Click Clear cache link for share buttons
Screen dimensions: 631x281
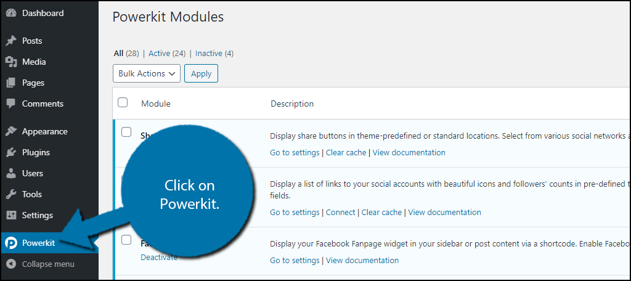[346, 153]
